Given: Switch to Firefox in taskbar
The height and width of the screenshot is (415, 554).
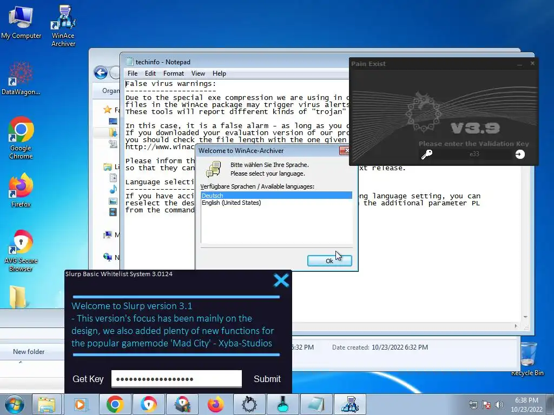Looking at the screenshot, I should pos(215,404).
